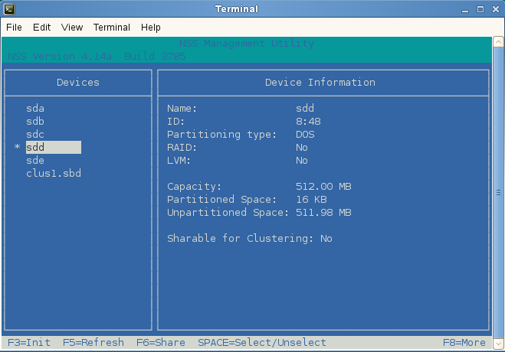Click the Sharable for Clustering value No
The image size is (505, 352).
pos(326,238)
